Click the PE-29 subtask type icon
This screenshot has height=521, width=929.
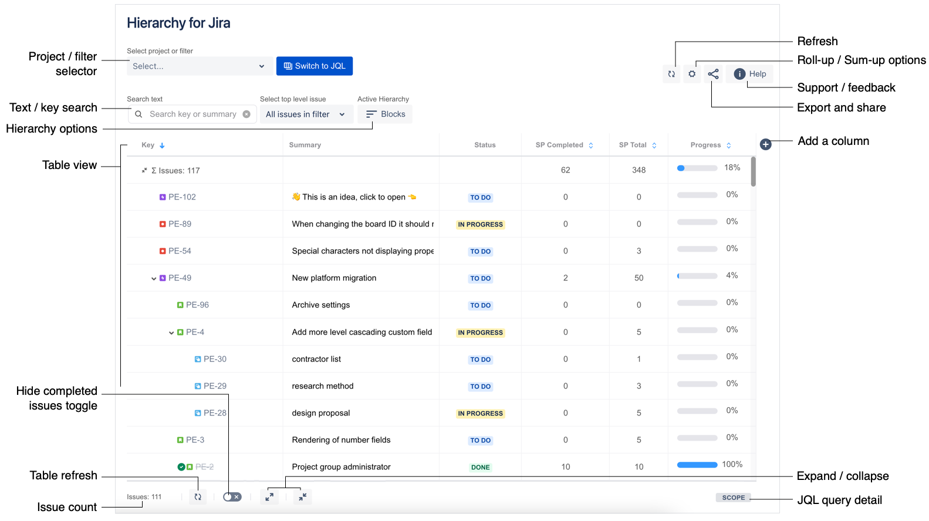coord(198,386)
